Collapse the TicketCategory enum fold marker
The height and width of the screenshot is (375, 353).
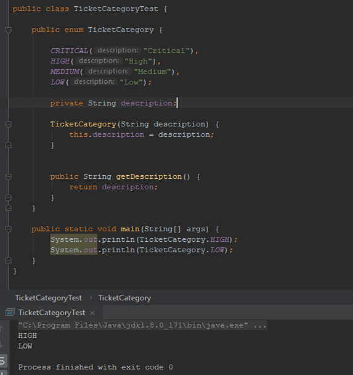(9, 30)
